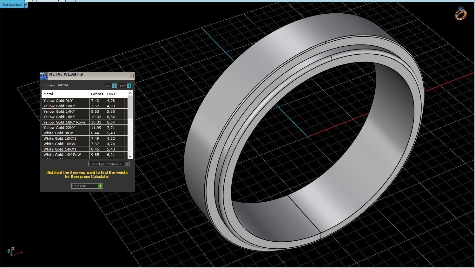This screenshot has width=475, height=268.
Task: Select the Yellow Gold:10KY row
Action: [x=84, y=106]
